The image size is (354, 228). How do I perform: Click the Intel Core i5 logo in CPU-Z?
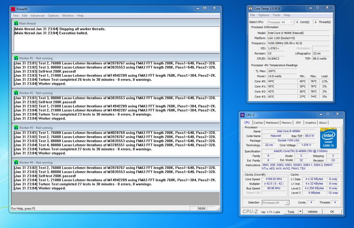pos(328,138)
